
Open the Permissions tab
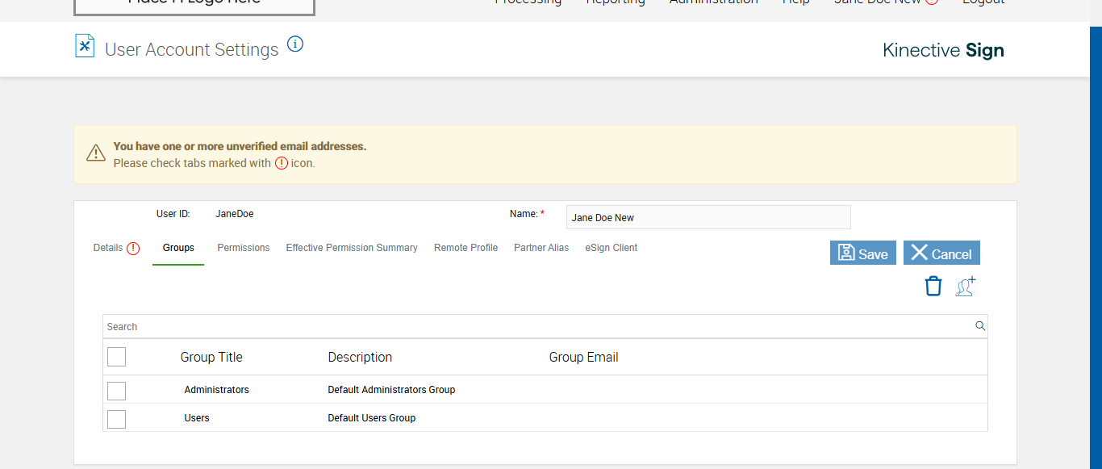click(x=244, y=248)
